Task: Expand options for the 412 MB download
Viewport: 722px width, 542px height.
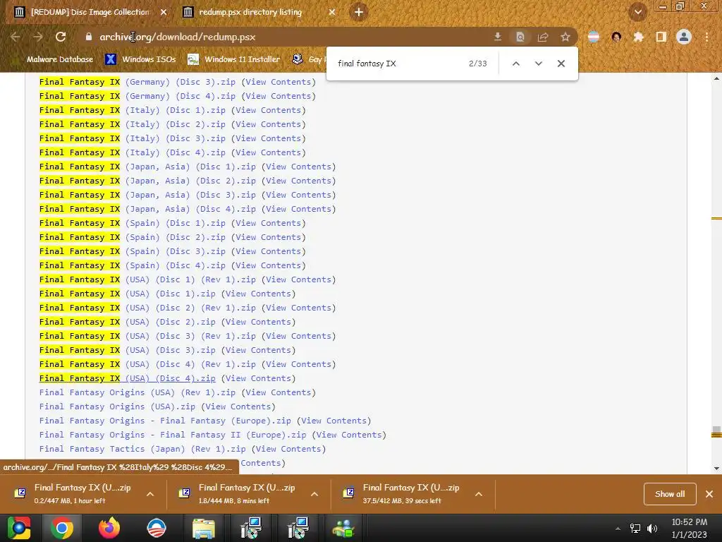Action: (479, 494)
